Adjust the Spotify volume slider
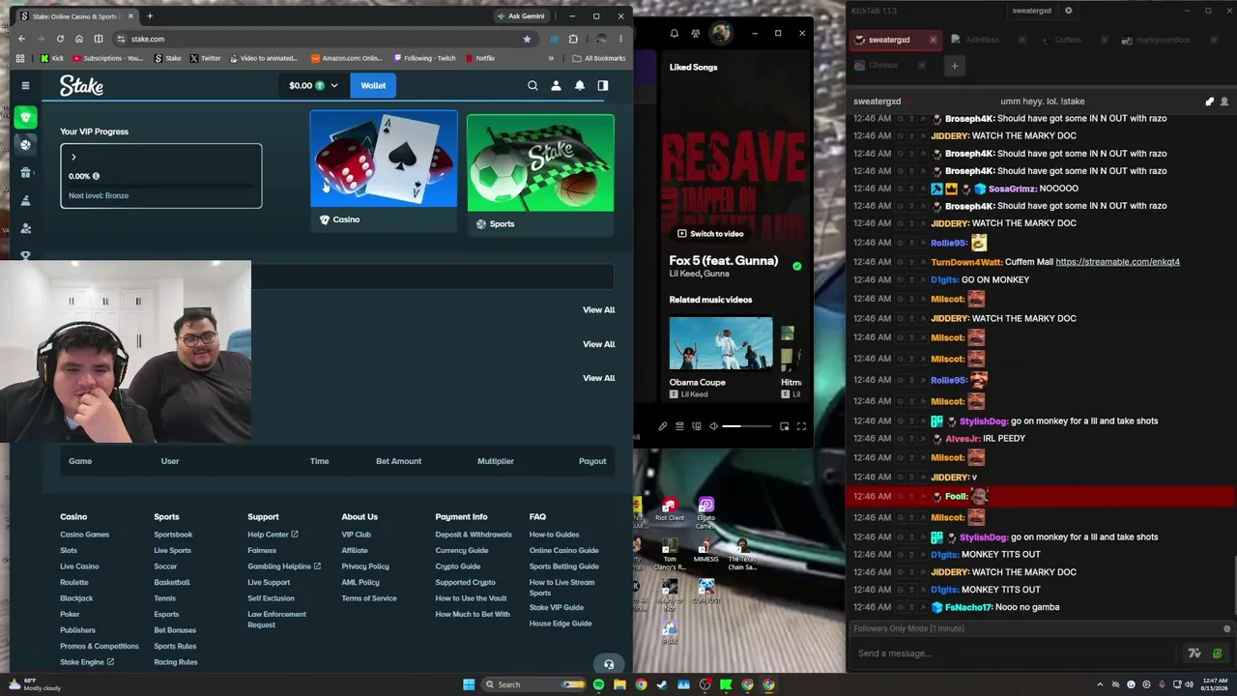The image size is (1237, 696). (747, 426)
